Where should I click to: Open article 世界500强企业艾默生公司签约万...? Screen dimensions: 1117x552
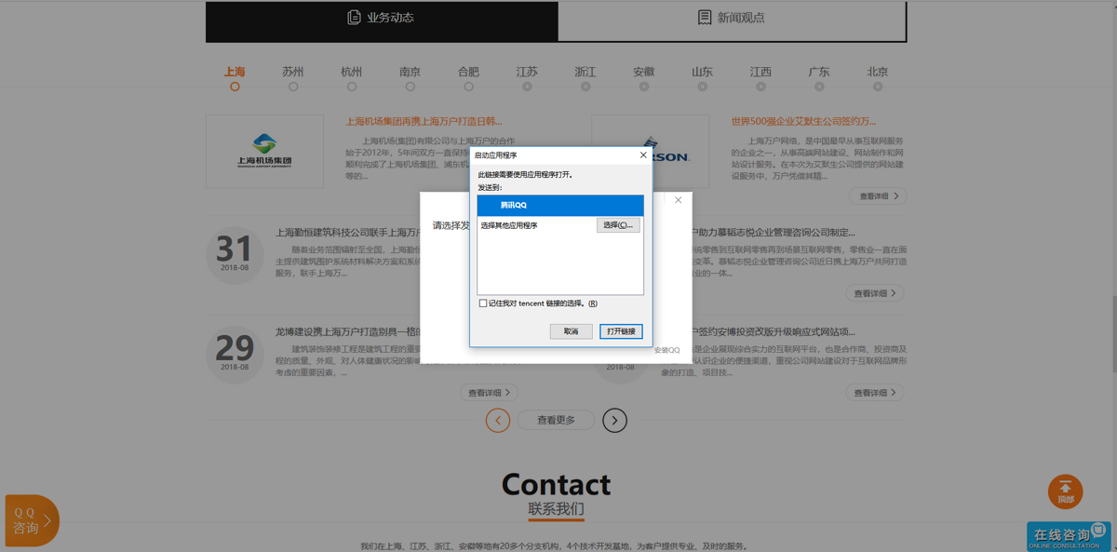(804, 121)
